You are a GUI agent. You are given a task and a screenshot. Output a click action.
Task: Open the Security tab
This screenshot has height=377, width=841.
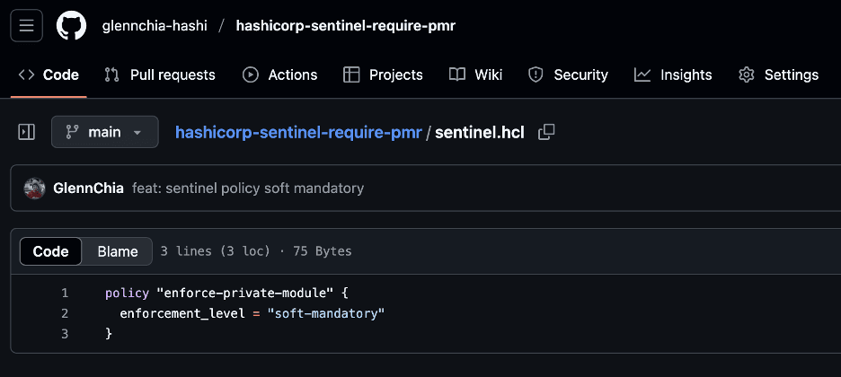(x=568, y=75)
